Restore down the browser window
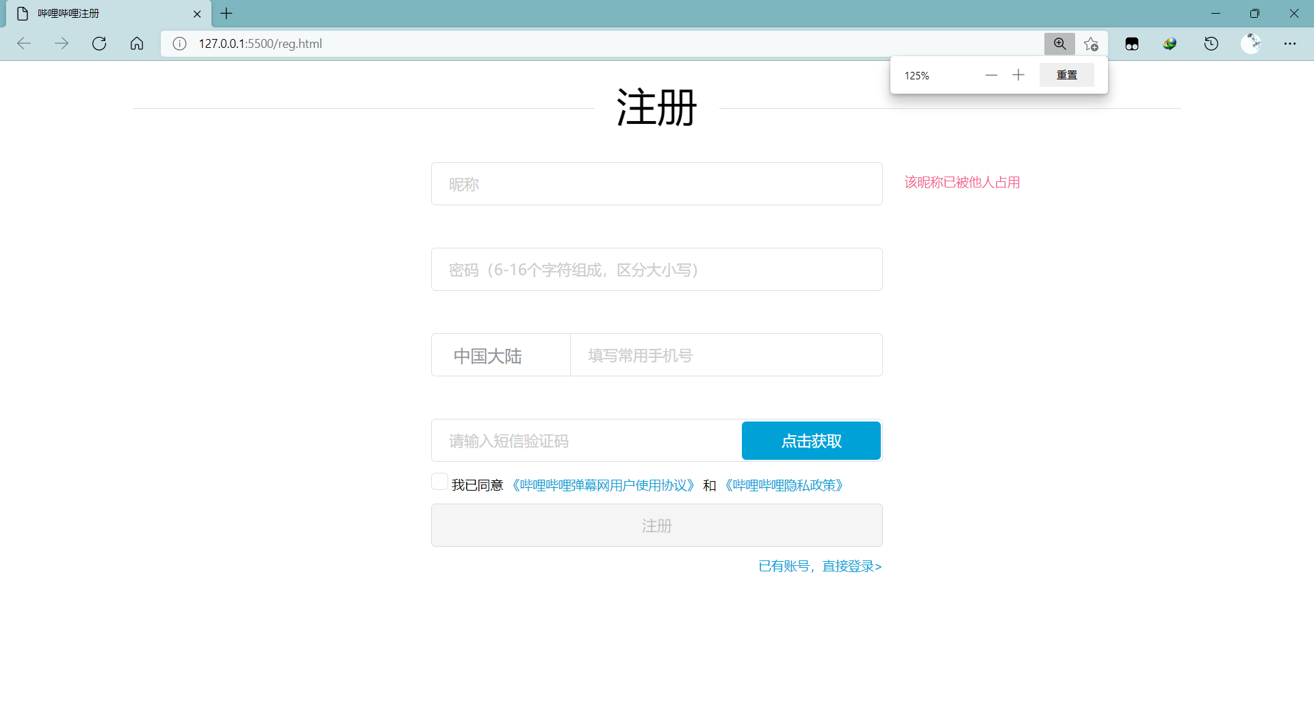This screenshot has width=1314, height=713. (1254, 14)
